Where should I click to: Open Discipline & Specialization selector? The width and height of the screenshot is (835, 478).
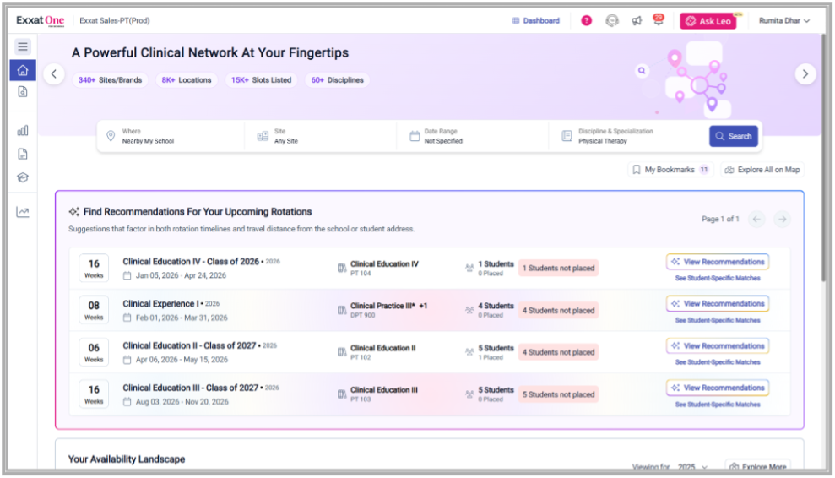pyautogui.click(x=629, y=136)
